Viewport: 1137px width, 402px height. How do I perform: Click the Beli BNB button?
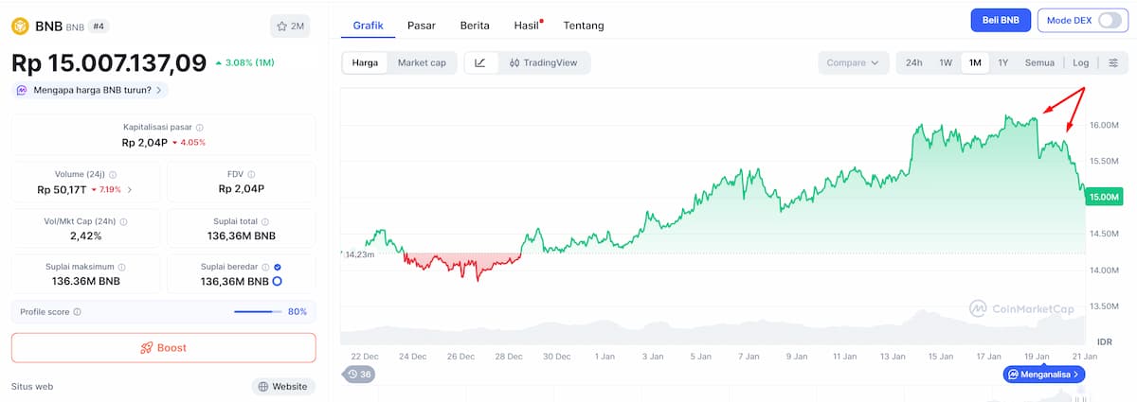pyautogui.click(x=1000, y=20)
